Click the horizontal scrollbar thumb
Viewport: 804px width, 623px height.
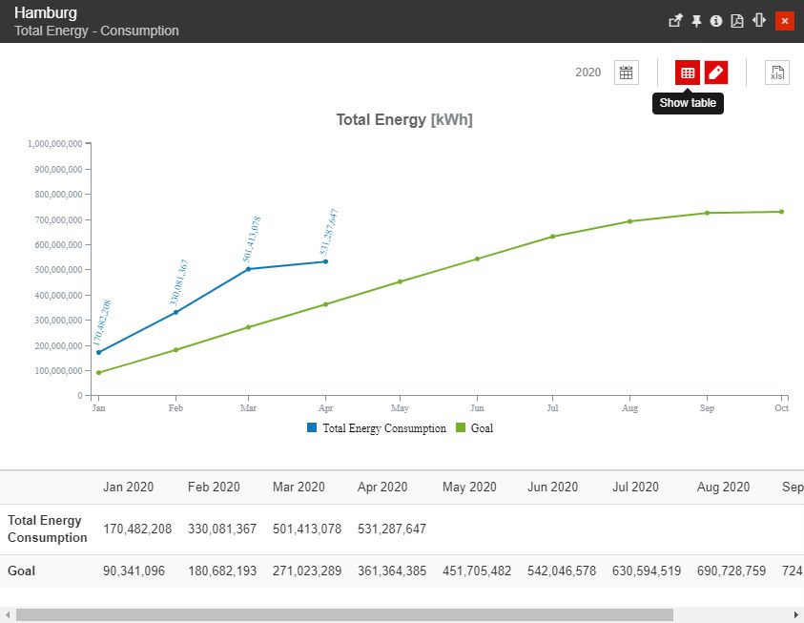[343, 615]
